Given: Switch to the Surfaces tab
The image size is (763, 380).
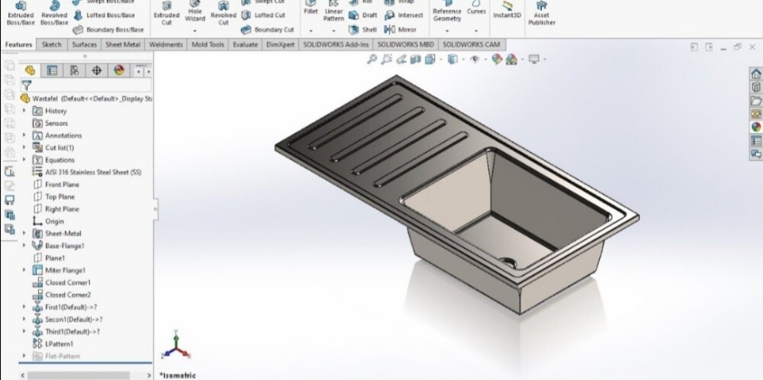Looking at the screenshot, I should point(85,45).
